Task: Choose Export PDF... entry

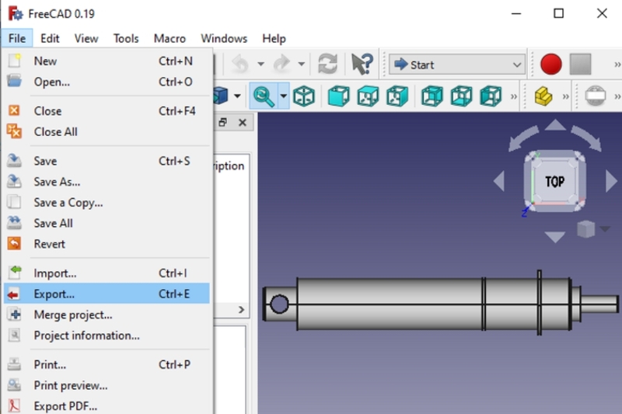Action: tap(107, 406)
